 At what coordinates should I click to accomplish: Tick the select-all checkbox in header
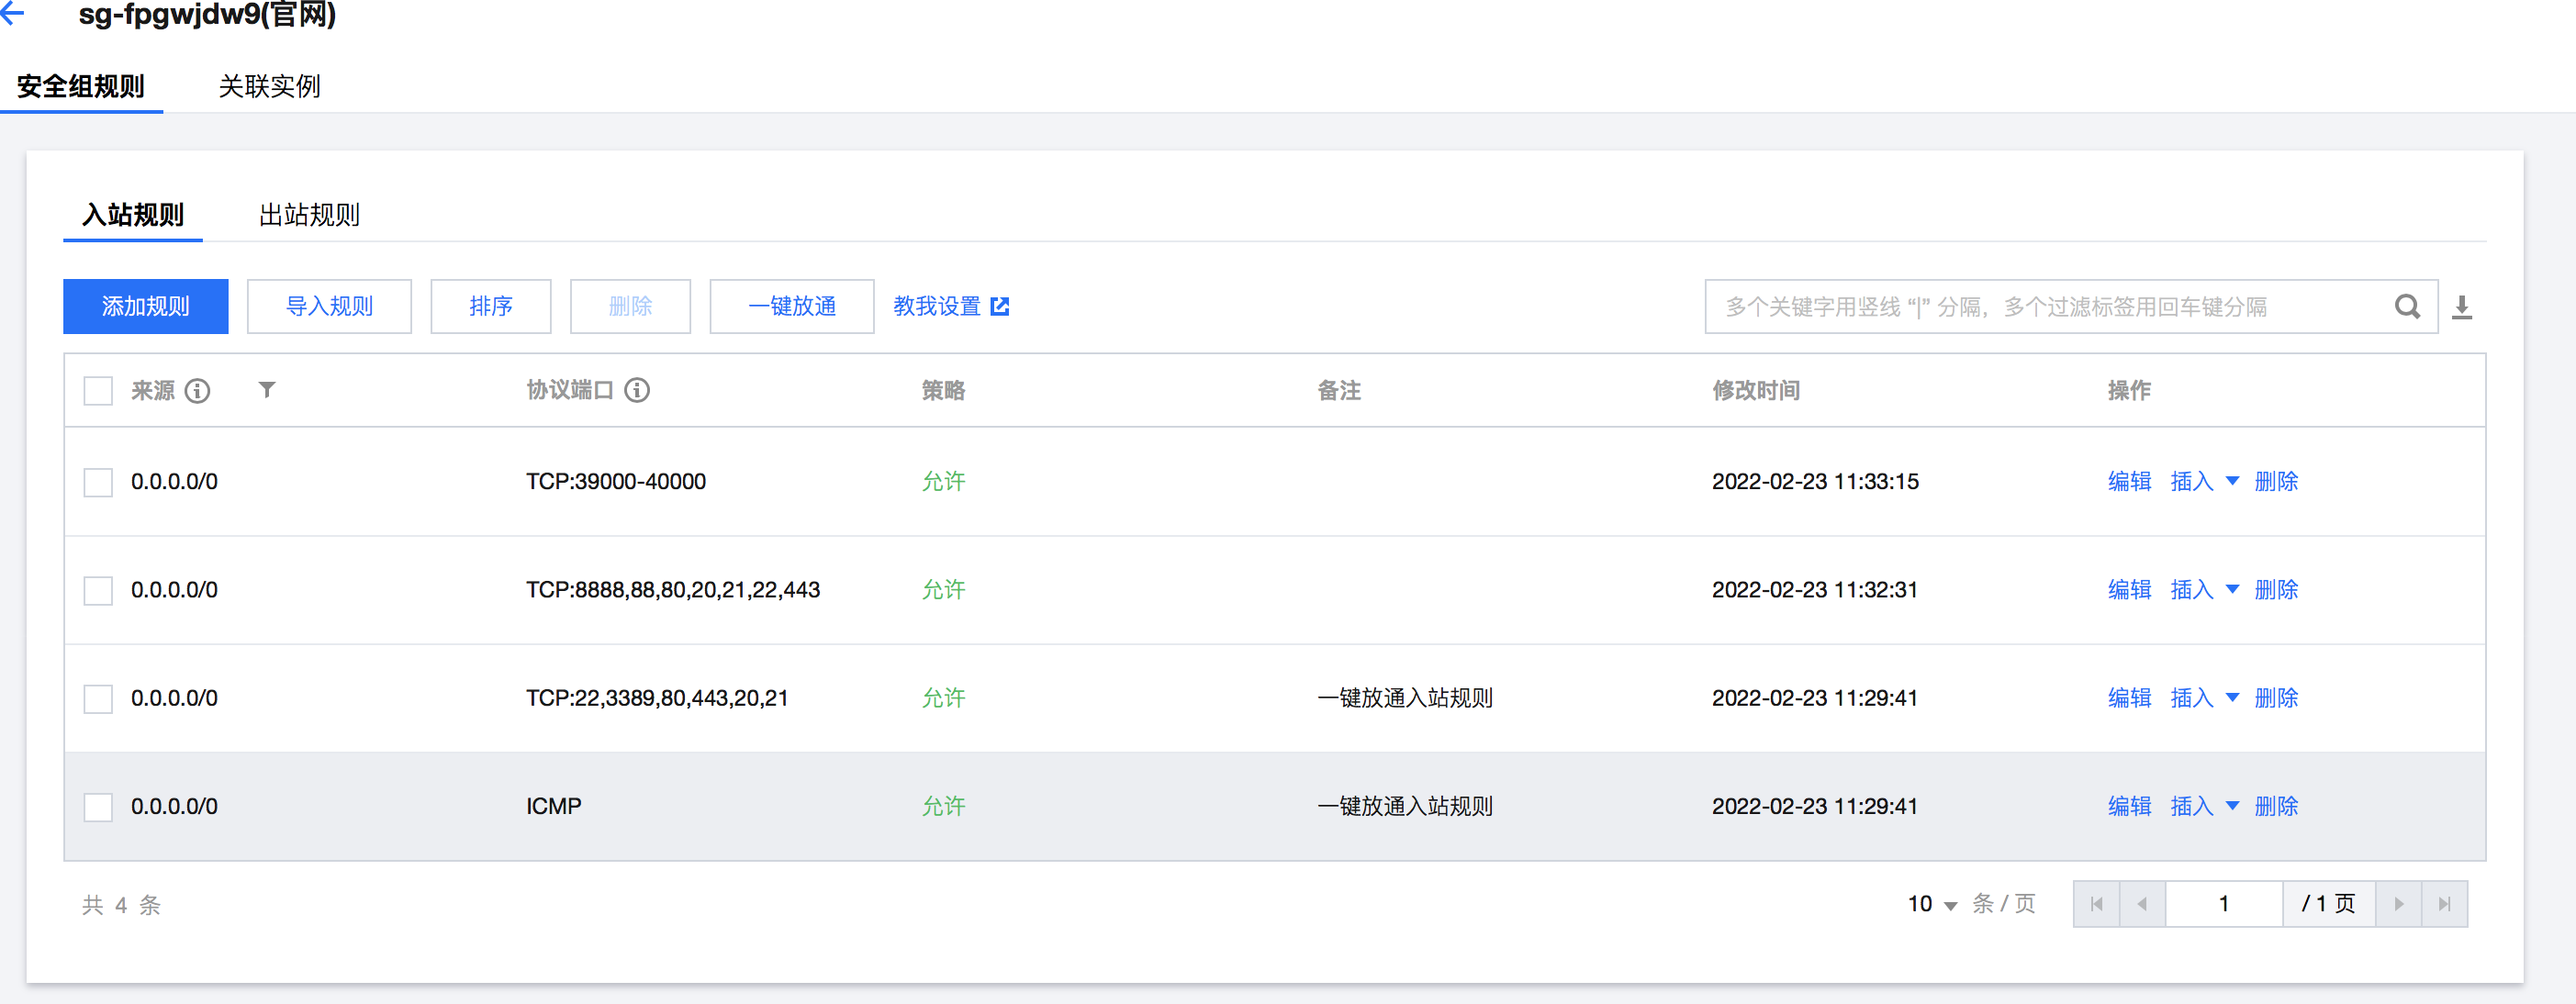pyautogui.click(x=98, y=390)
